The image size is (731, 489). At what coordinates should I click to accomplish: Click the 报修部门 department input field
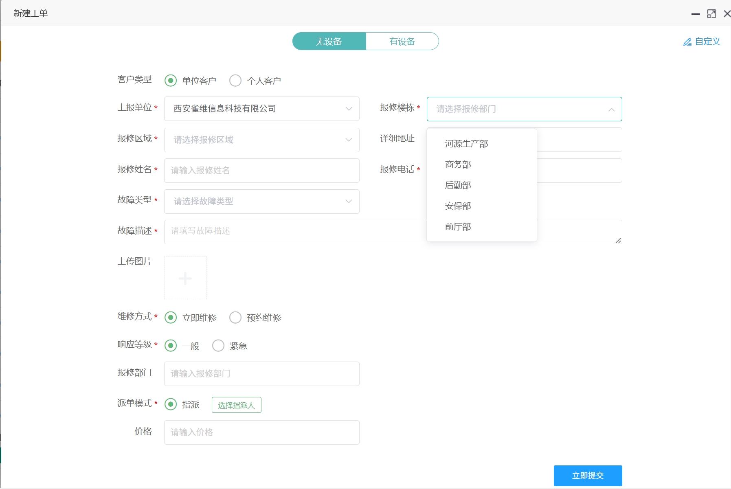coord(261,373)
